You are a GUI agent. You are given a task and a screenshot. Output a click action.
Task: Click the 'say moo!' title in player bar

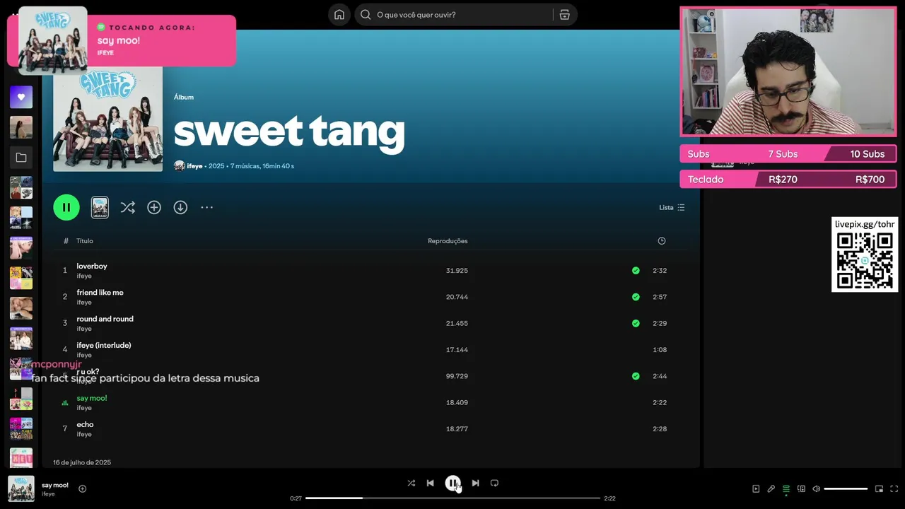coord(55,485)
